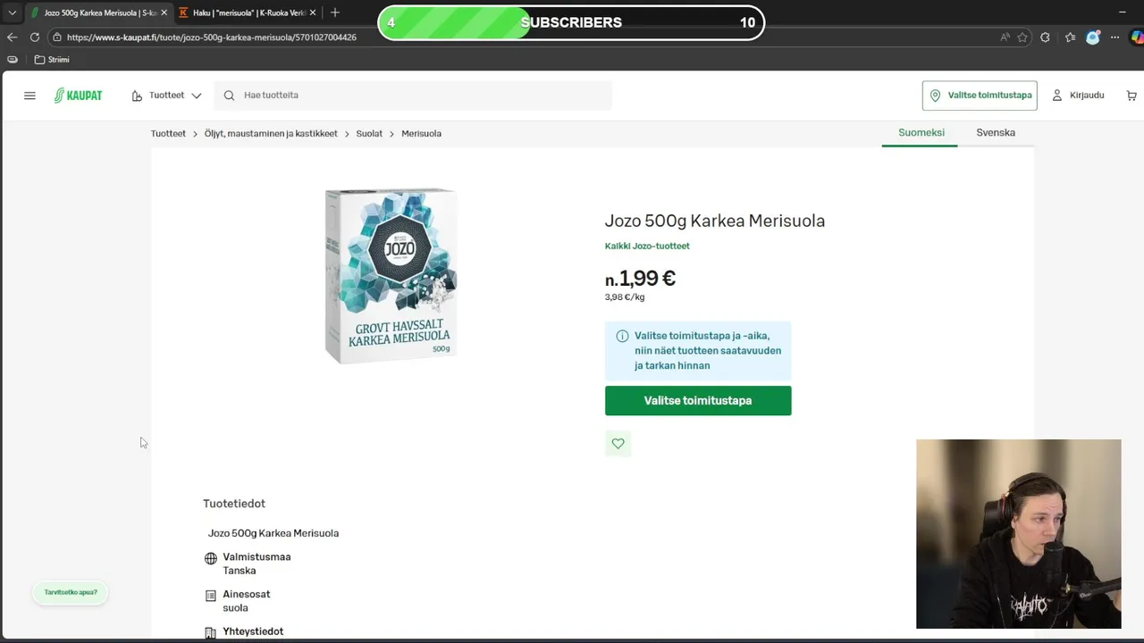Open a new browser tab
The width and height of the screenshot is (1144, 643).
coord(335,13)
